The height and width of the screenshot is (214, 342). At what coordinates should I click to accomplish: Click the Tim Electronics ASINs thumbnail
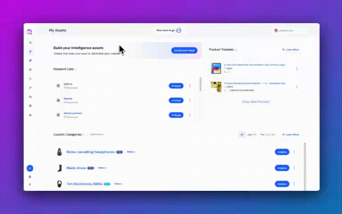59,184
